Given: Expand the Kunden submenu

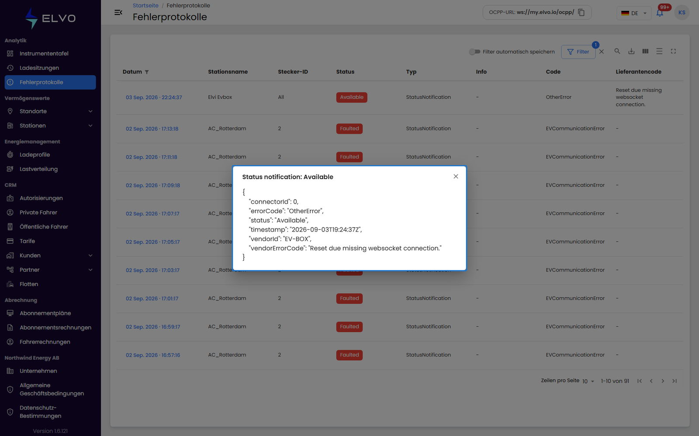Looking at the screenshot, I should (x=90, y=255).
